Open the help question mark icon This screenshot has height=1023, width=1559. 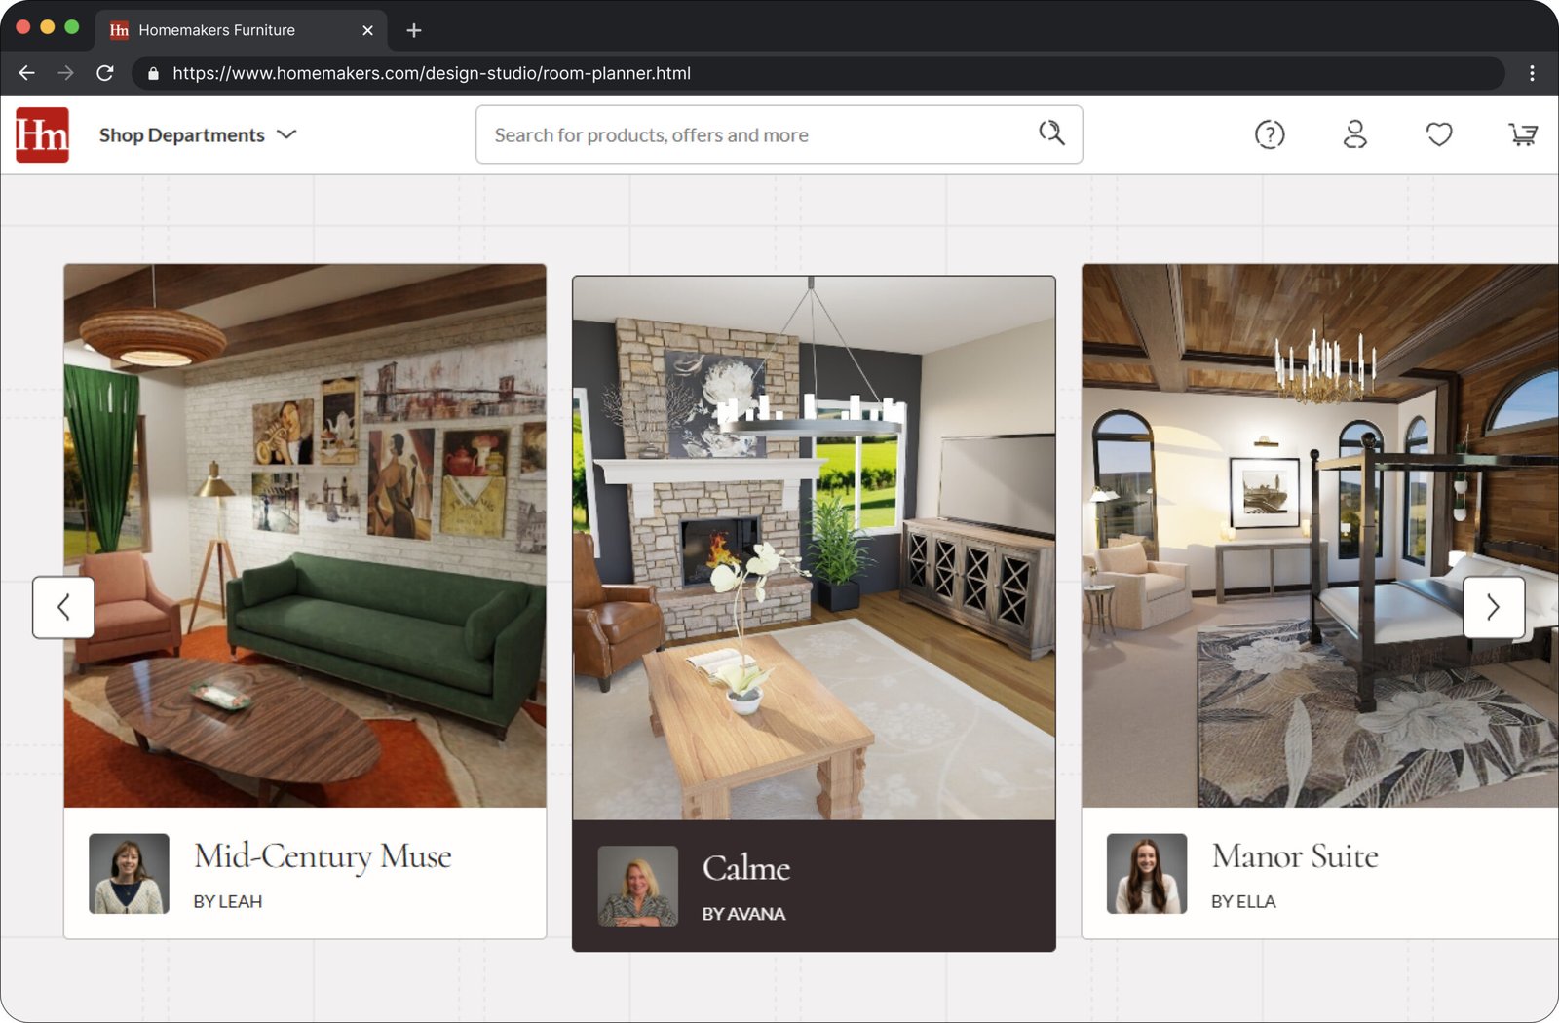pyautogui.click(x=1269, y=134)
